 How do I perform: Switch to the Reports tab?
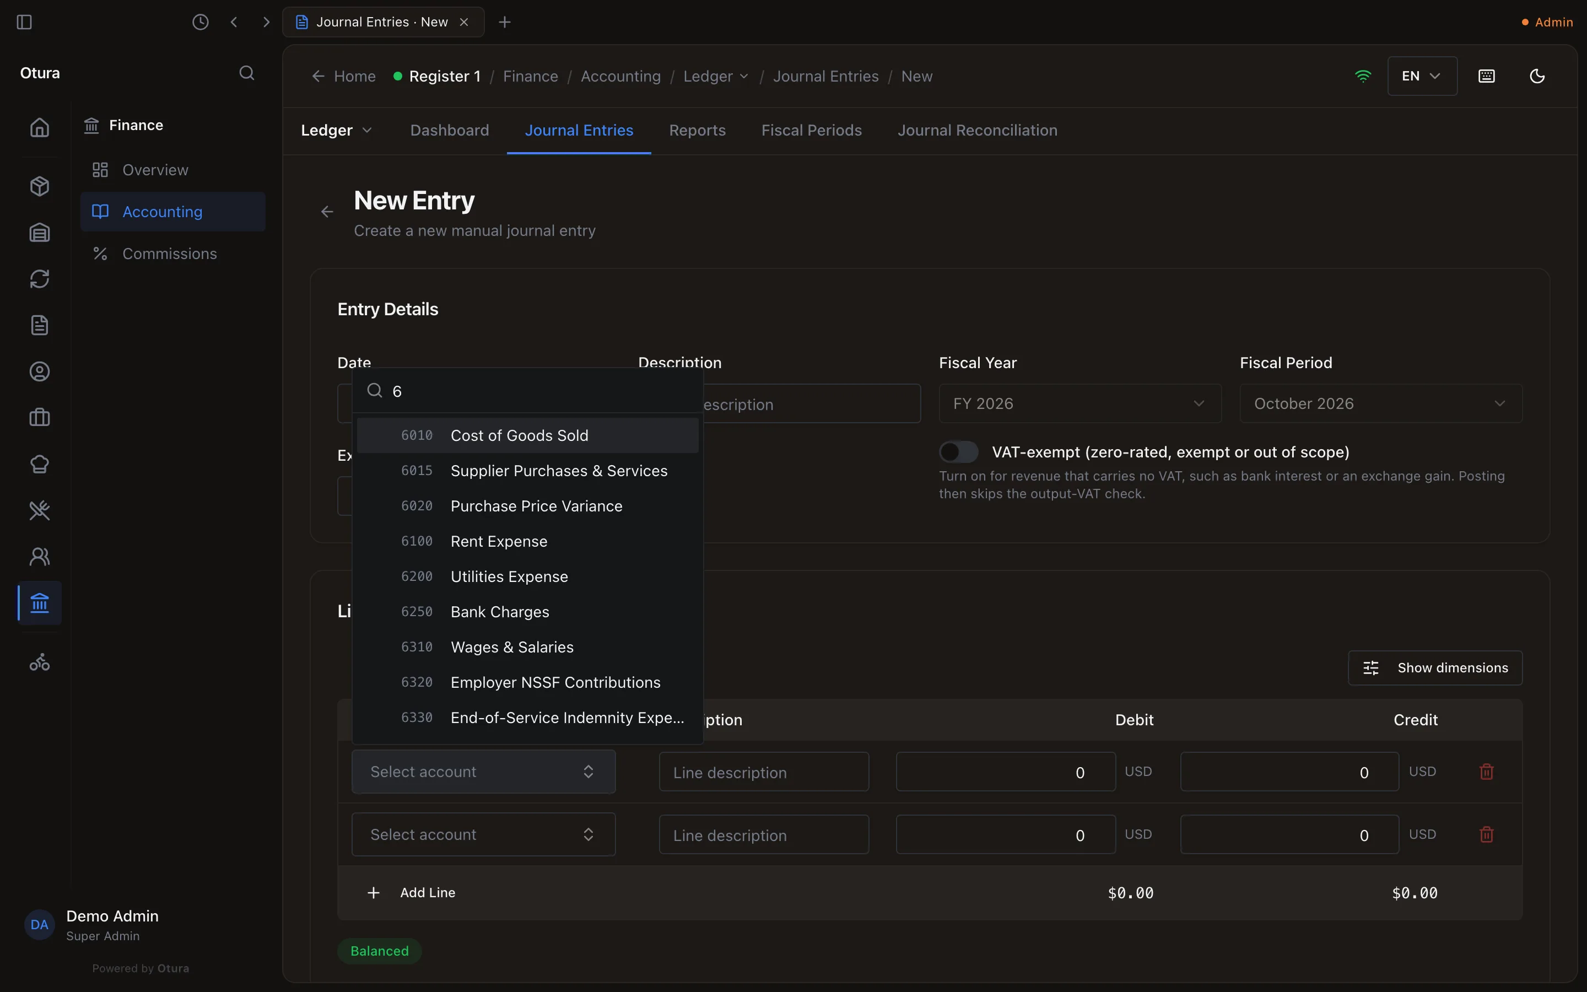pos(697,131)
